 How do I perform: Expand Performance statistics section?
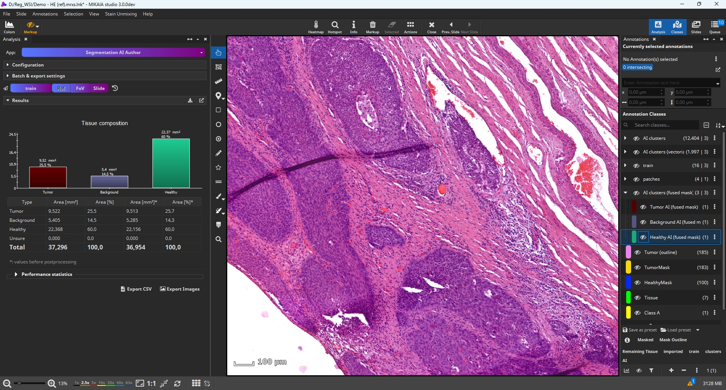click(x=16, y=274)
